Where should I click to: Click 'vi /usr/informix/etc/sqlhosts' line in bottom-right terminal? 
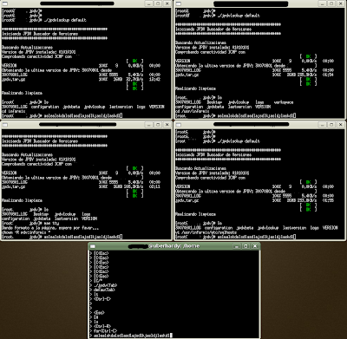(x=206, y=232)
